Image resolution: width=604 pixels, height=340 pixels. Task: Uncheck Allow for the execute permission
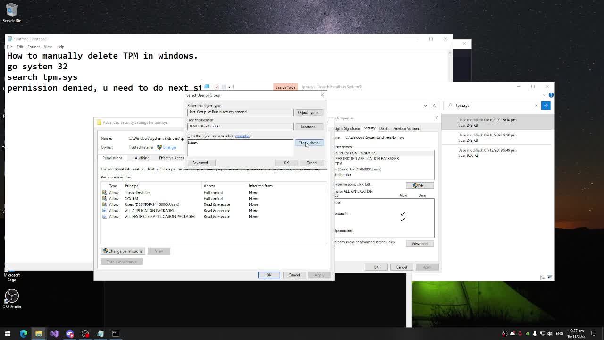[403, 213]
